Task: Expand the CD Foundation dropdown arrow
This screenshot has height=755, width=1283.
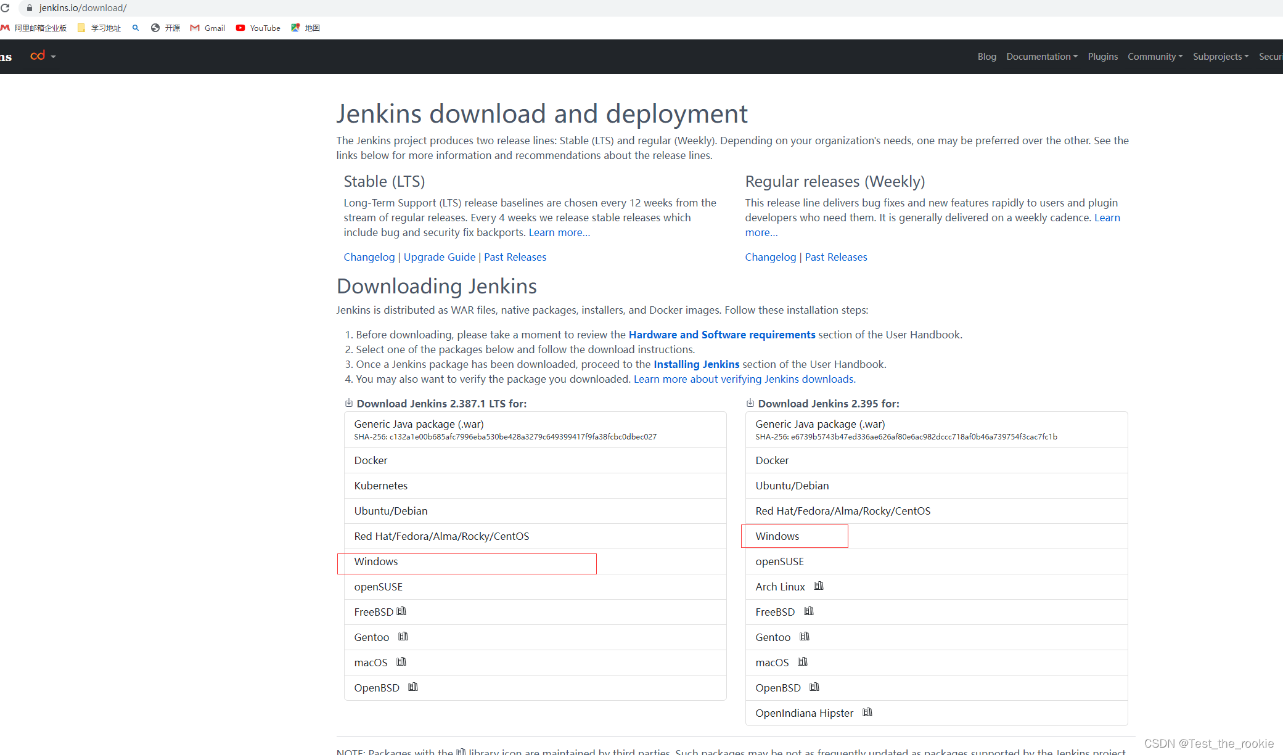Action: point(54,57)
